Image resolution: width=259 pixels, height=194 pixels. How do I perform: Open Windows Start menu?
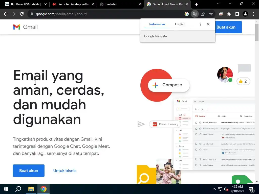click(x=6, y=189)
